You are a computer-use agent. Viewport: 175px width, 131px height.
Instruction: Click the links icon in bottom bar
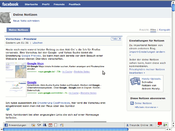(x=62, y=125)
